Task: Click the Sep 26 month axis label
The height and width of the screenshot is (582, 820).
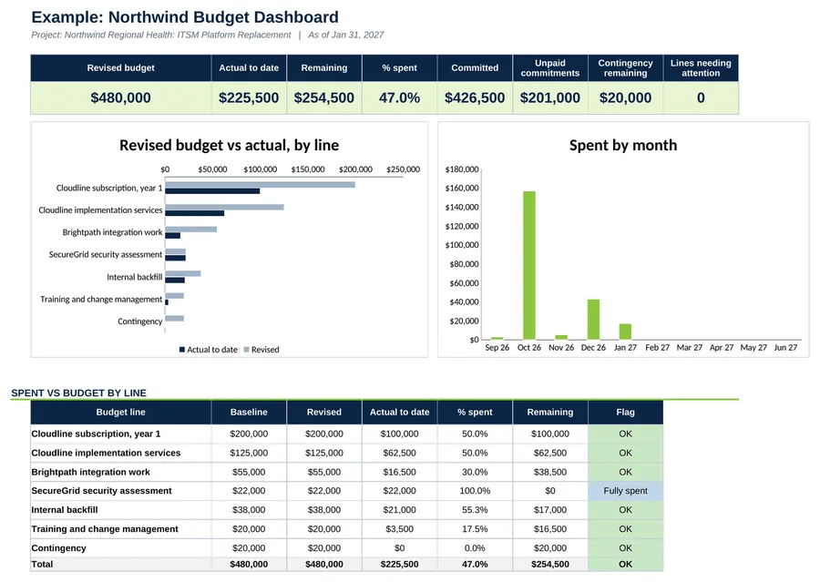Action: click(x=497, y=348)
